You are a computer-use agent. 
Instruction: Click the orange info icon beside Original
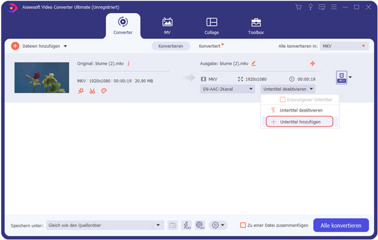pos(129,64)
